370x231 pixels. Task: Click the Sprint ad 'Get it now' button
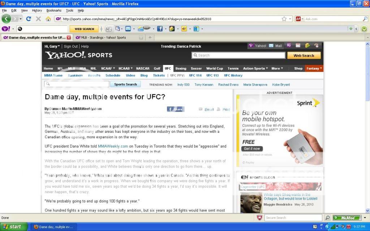[x=252, y=149]
